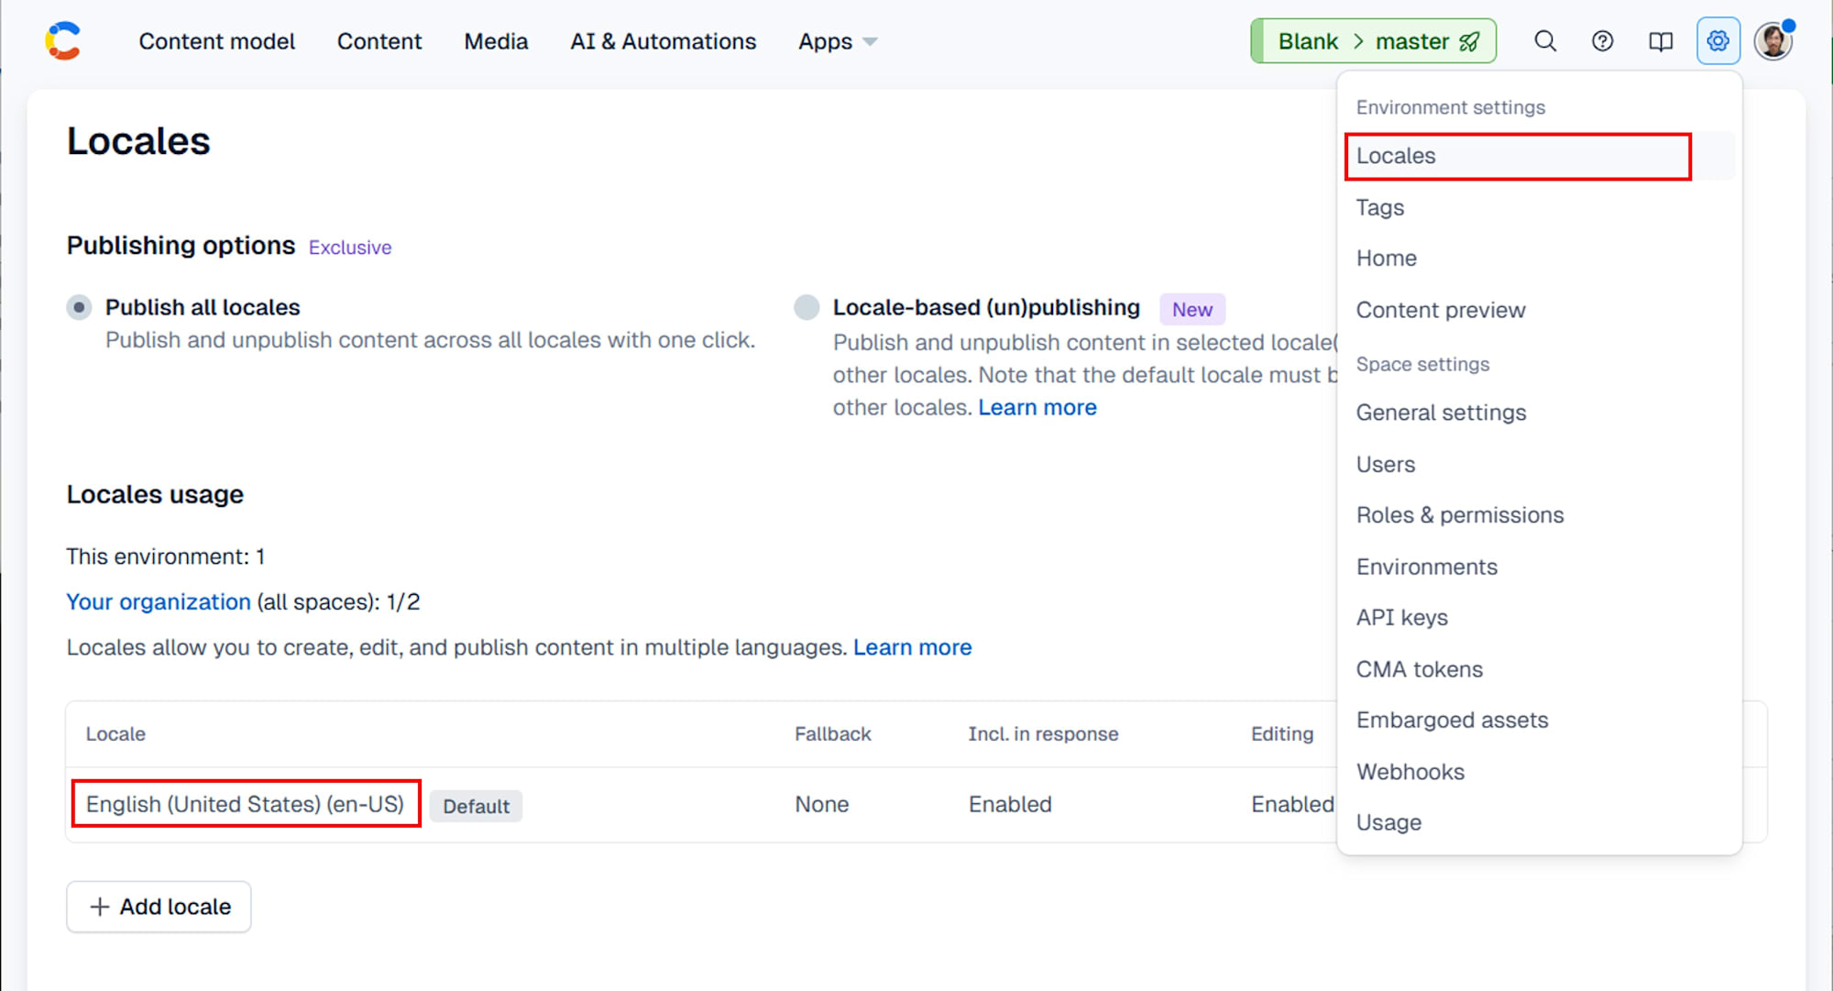Image resolution: width=1833 pixels, height=991 pixels.
Task: Open the English (United States) locale row
Action: click(x=245, y=804)
